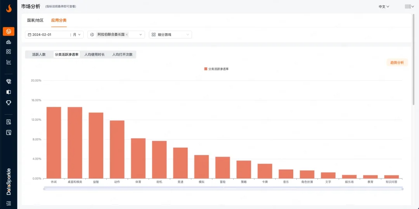Click the trophy icon in sidebar
This screenshot has width=419, height=209.
coord(9,103)
